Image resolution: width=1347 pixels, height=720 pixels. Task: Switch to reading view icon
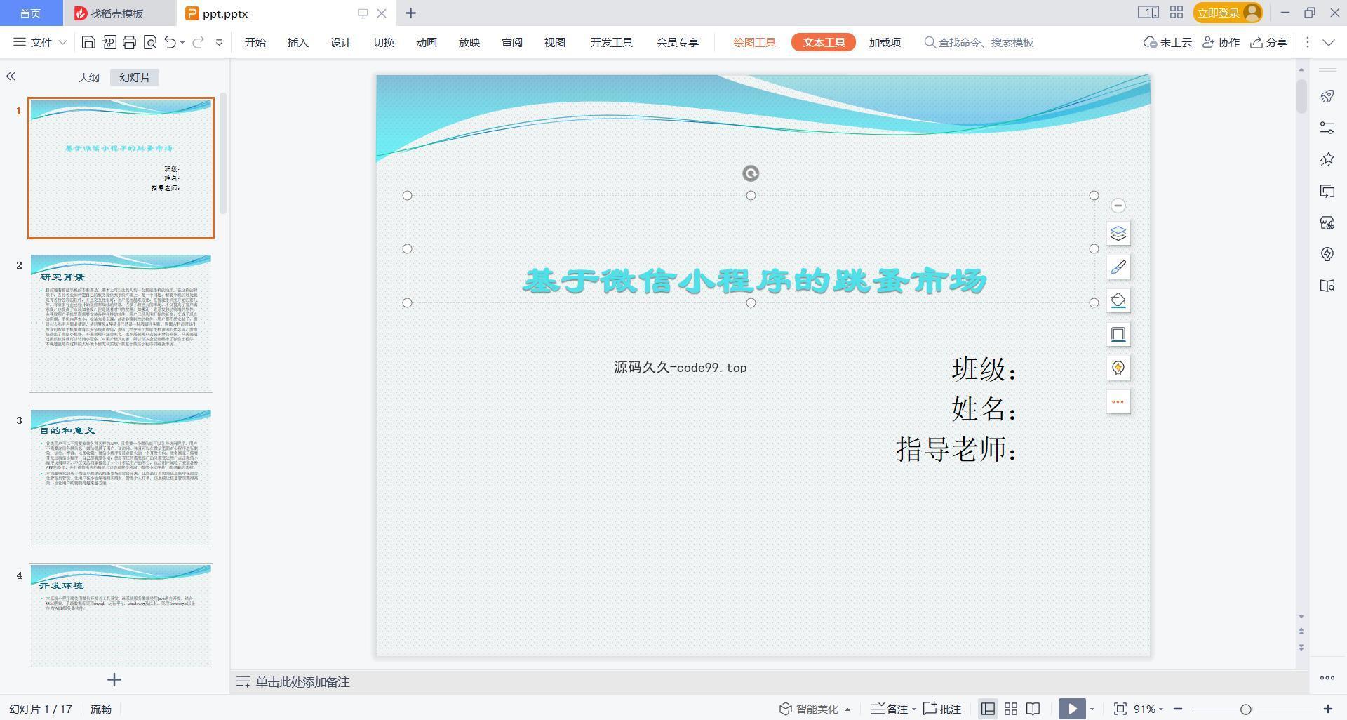pyautogui.click(x=1033, y=709)
